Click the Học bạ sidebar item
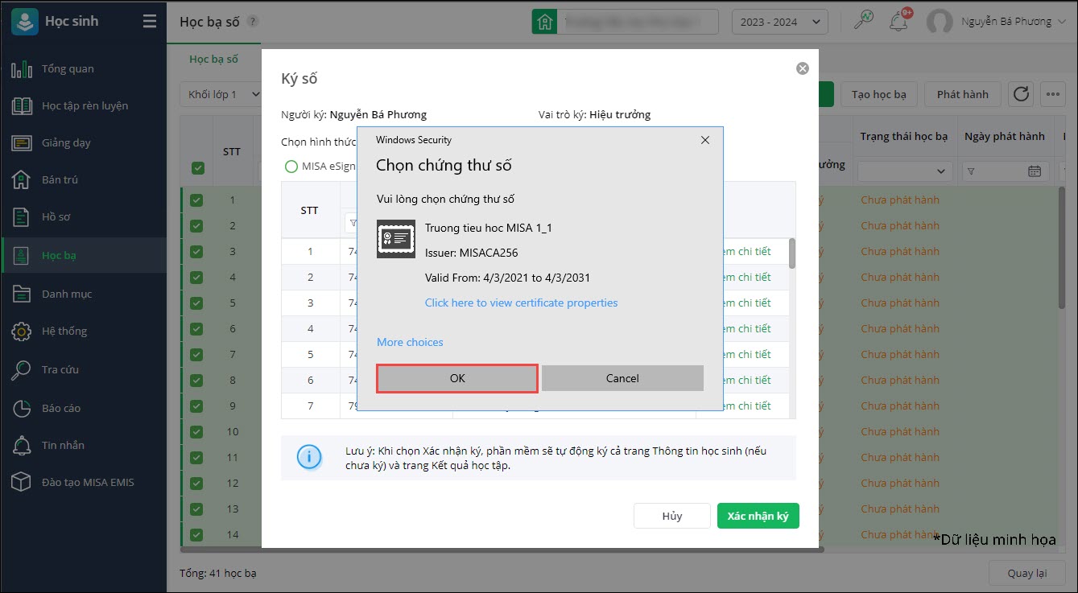 click(x=83, y=256)
